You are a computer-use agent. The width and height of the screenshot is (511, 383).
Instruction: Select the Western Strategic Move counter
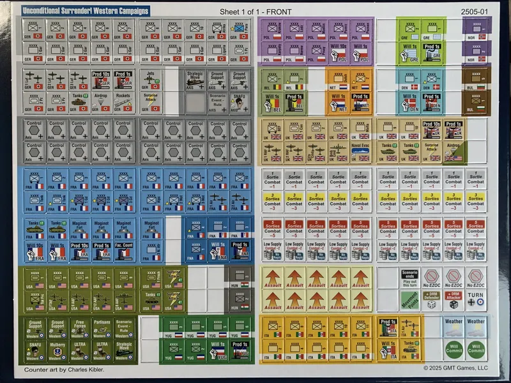tap(124, 351)
